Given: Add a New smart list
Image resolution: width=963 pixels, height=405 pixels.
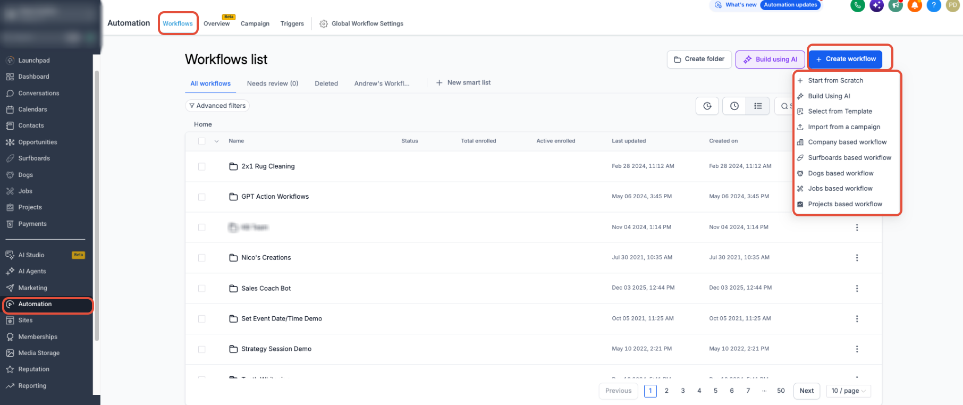Looking at the screenshot, I should (463, 83).
